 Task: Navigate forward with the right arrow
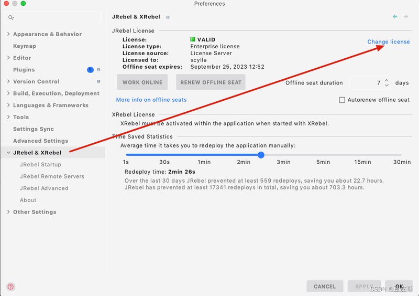point(405,17)
